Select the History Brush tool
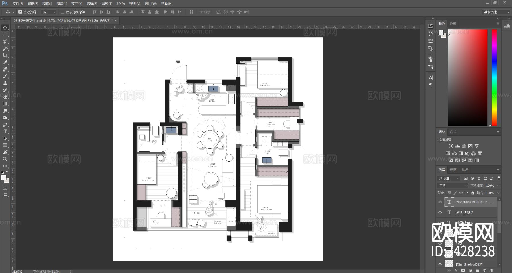The width and height of the screenshot is (512, 273). tap(5, 90)
